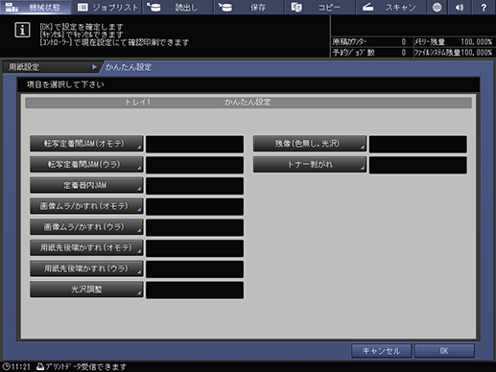Open トナー剥がれ setting

310,164
